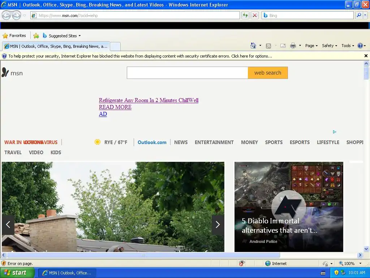This screenshot has width=370, height=278.
Task: Open the Diablo Immortal alternatives article
Action: [289, 207]
